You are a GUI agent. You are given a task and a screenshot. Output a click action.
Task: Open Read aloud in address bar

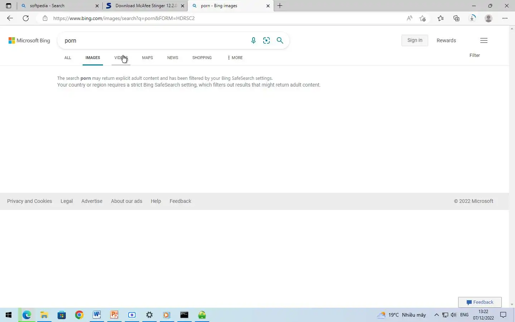tap(409, 18)
